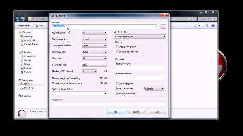Screen dimensions: 243x136
Task: Open the Update mode dropdown
Action: (x=140, y=37)
